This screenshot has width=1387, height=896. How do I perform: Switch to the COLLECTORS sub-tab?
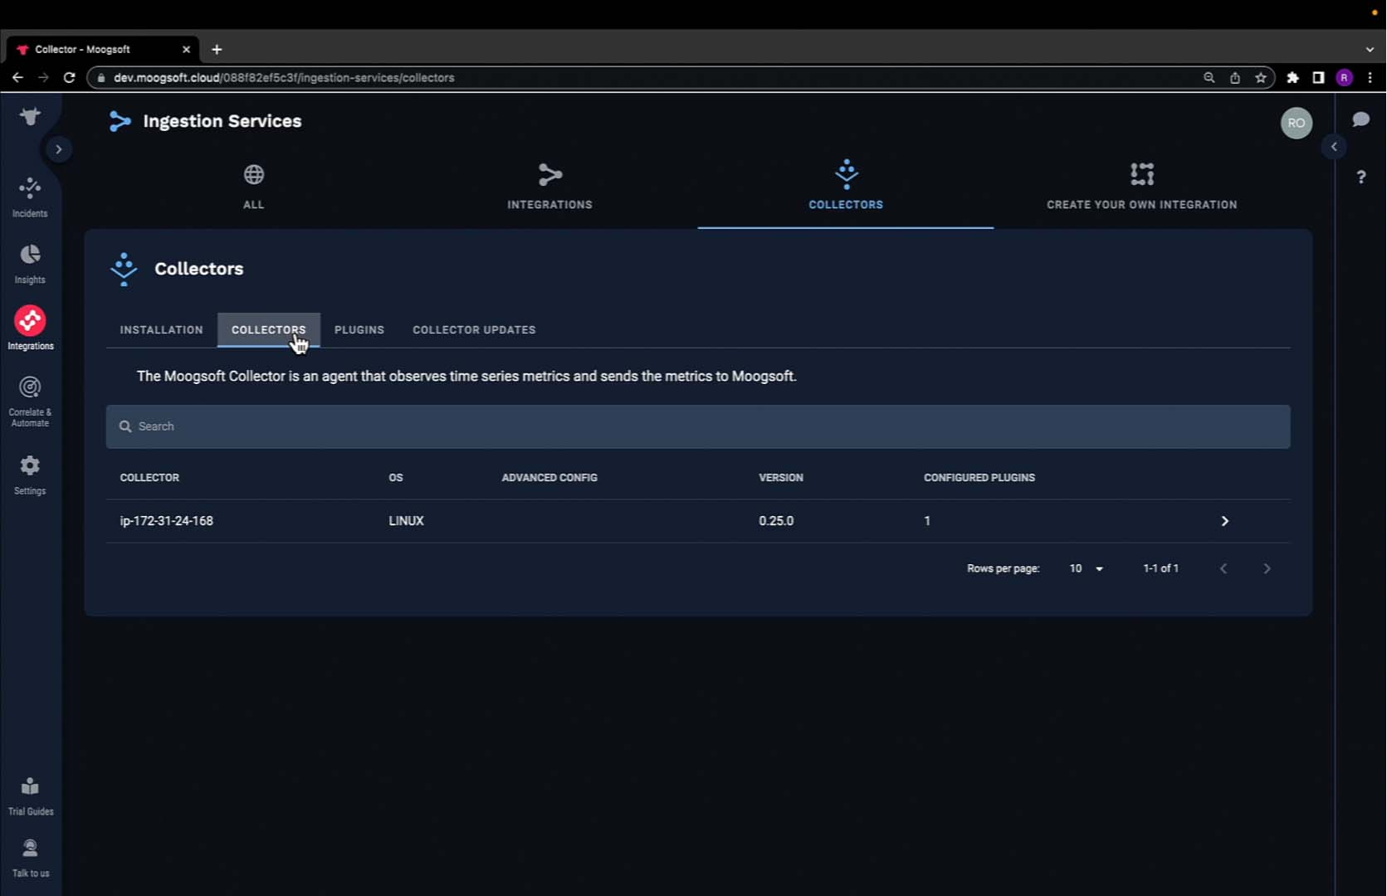click(x=268, y=329)
